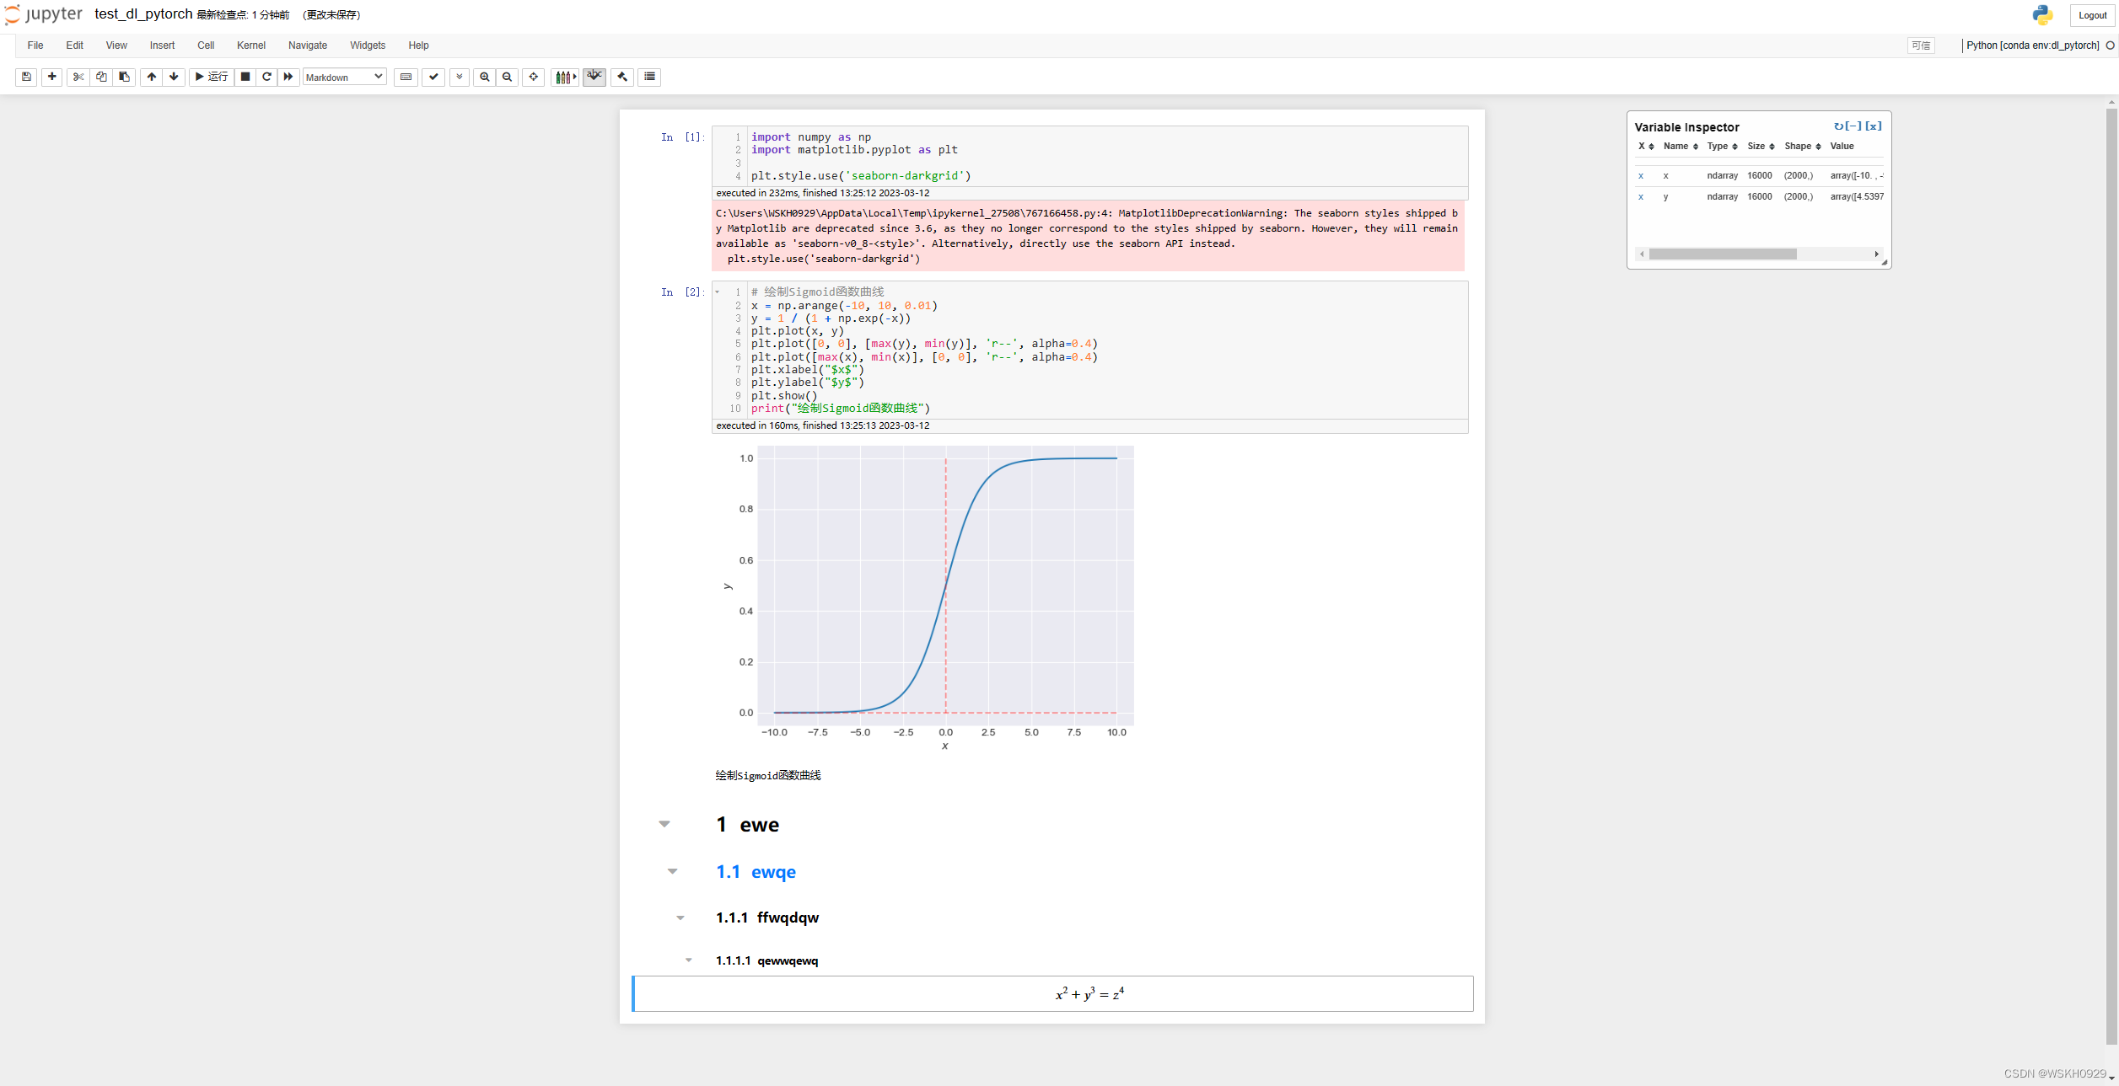2119x1086 pixels.
Task: Open the Markdown cell type dropdown
Action: click(x=344, y=77)
